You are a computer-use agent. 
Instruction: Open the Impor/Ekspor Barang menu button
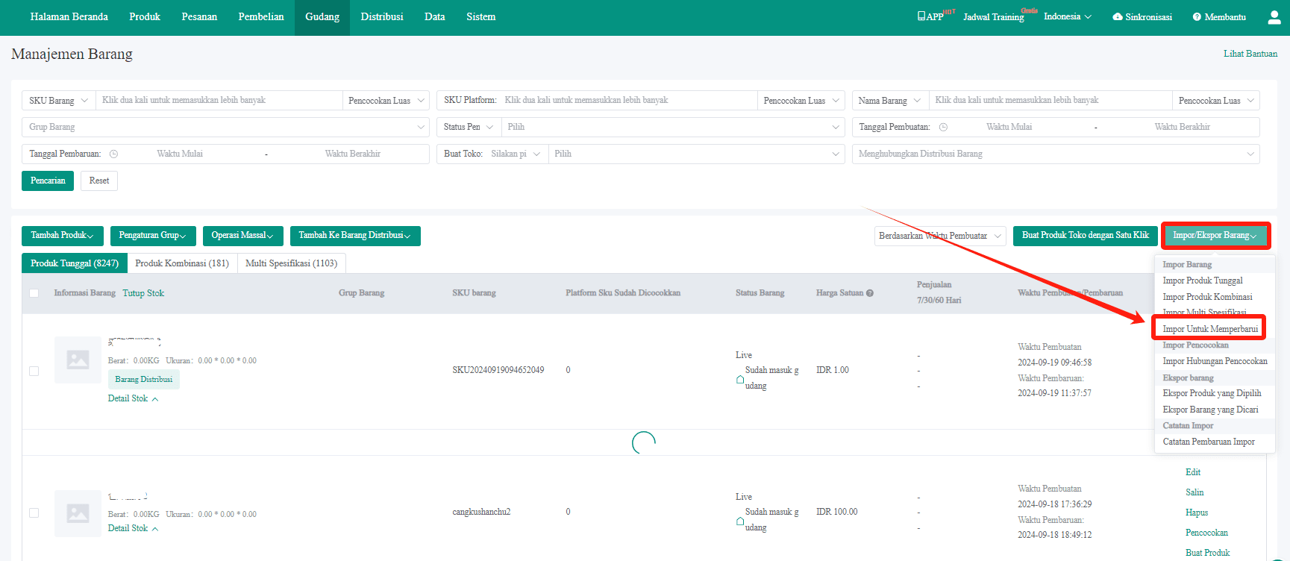(x=1215, y=236)
